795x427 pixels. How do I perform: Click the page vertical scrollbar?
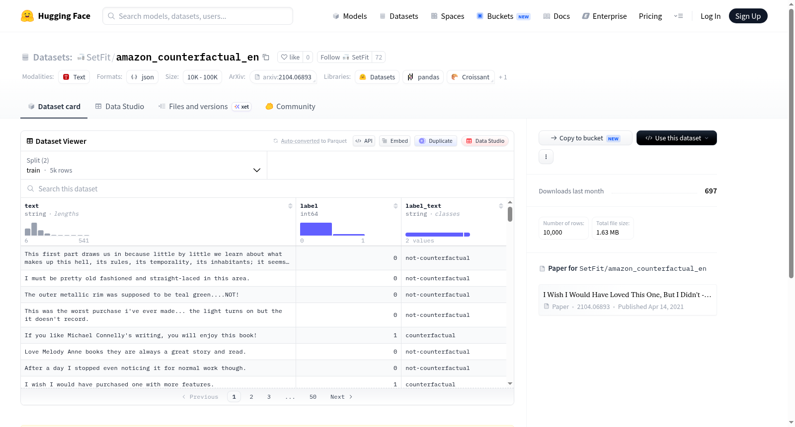[x=791, y=144]
